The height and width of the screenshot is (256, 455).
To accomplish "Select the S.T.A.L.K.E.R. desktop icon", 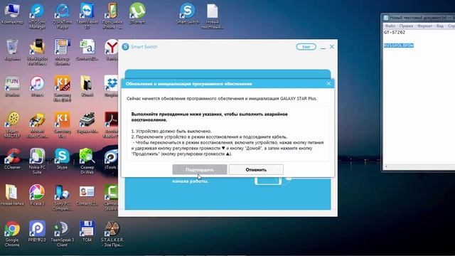I will (112, 234).
